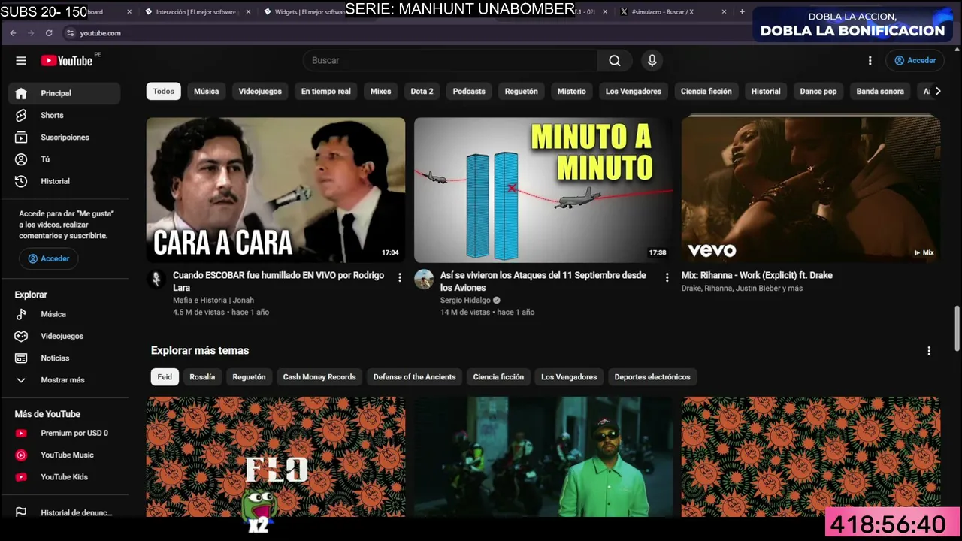Open the CARA A CARA video thumbnail
Screen dimensions: 962x541
(276, 189)
